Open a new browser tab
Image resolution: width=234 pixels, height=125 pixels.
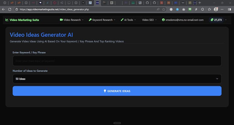point(199,3)
